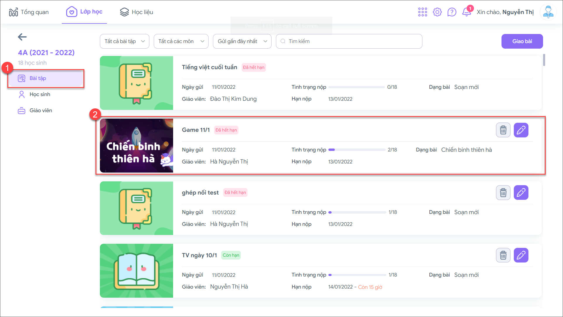Click the Tìm kiếm search field
563x317 pixels.
click(349, 41)
